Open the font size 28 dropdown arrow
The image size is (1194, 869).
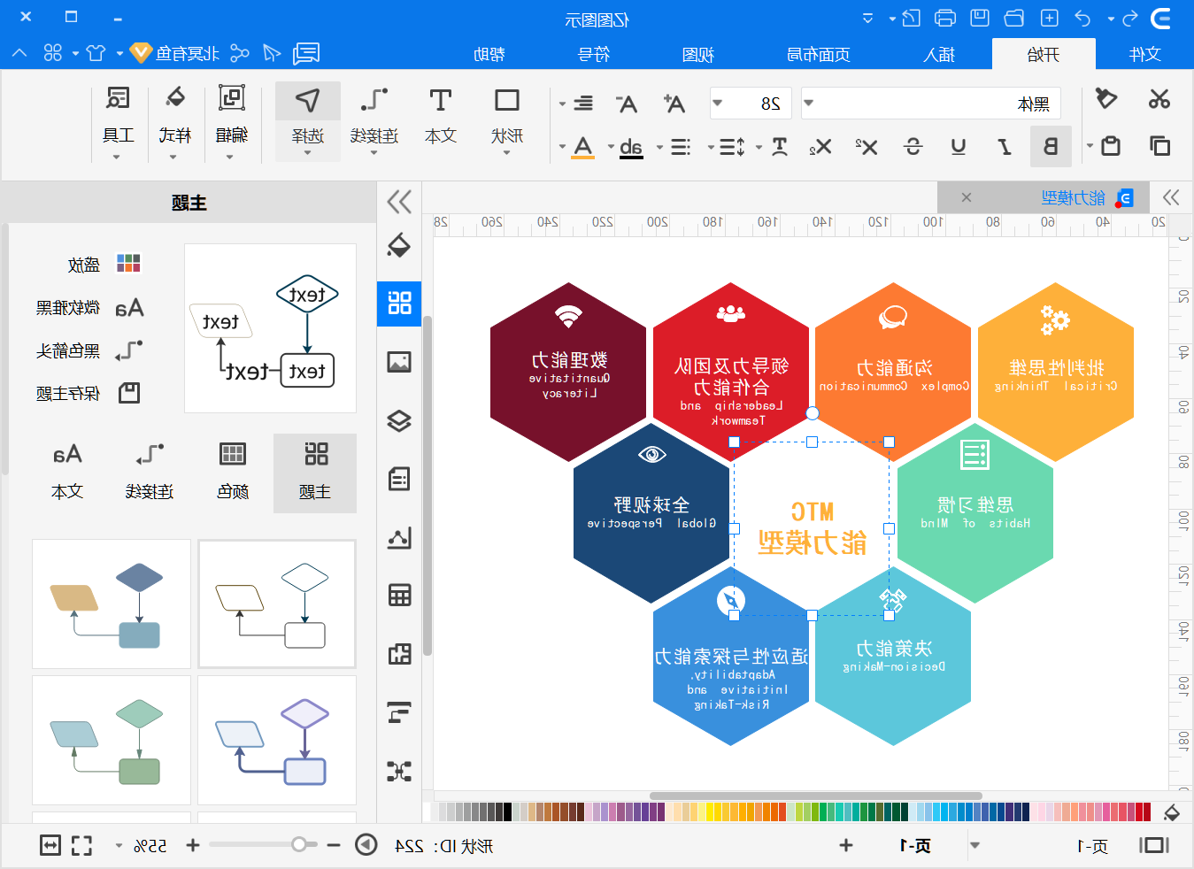coord(718,104)
